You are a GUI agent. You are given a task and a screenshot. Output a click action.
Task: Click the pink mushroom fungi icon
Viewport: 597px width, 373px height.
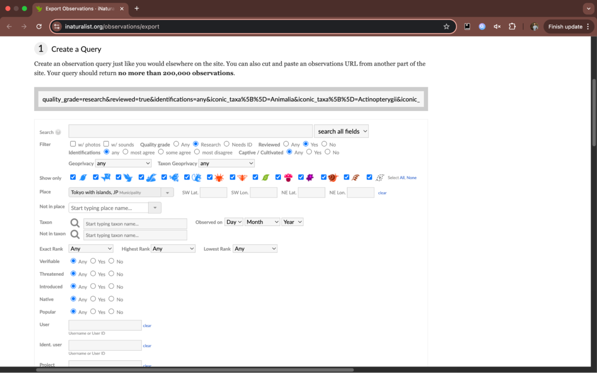(288, 178)
